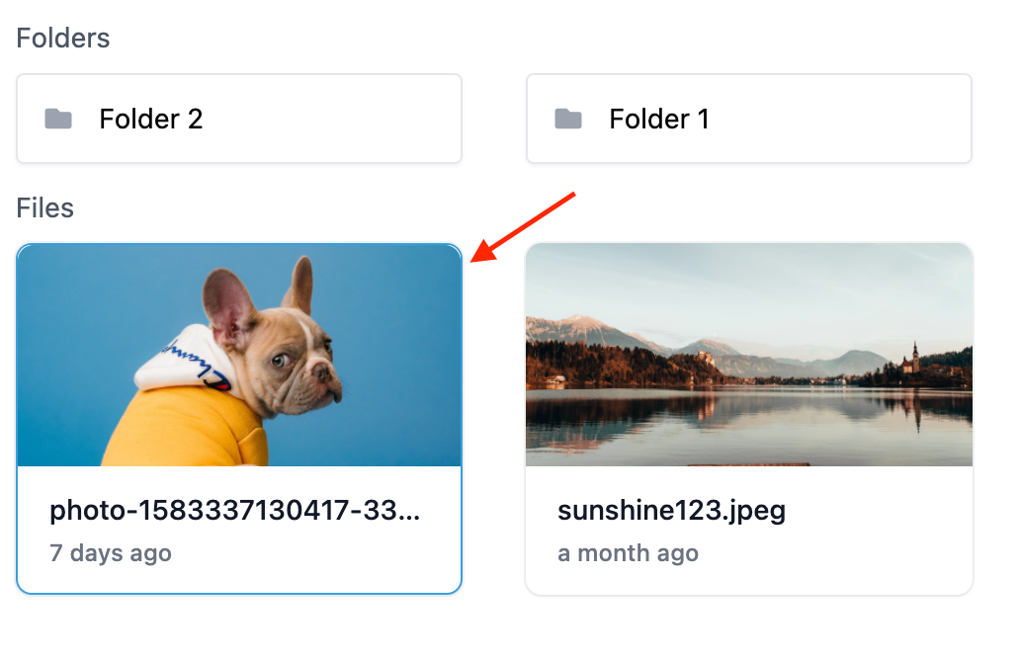
Task: Click the Folders section heading
Action: click(x=63, y=39)
